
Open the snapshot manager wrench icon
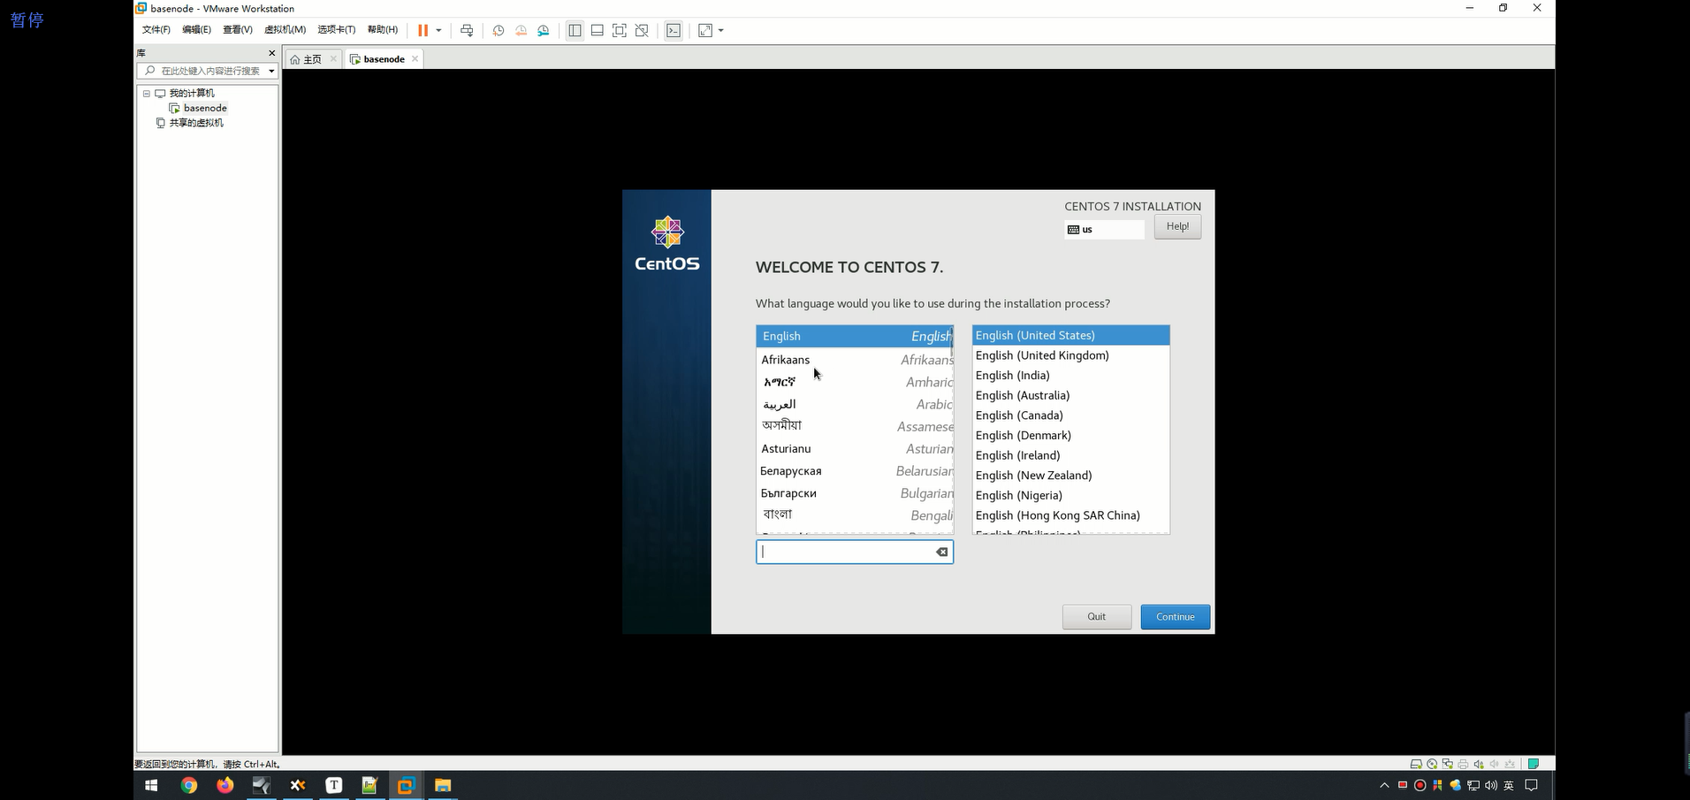click(544, 30)
